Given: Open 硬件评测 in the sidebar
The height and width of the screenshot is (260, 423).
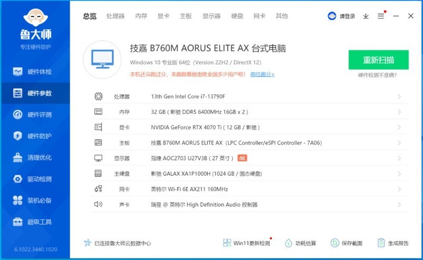Looking at the screenshot, I should tap(35, 114).
